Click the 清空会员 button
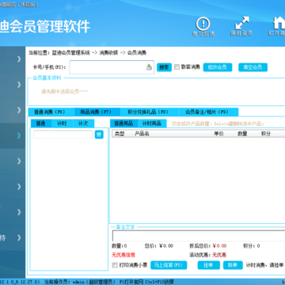The width and height of the screenshot is (285, 285). (x=253, y=67)
